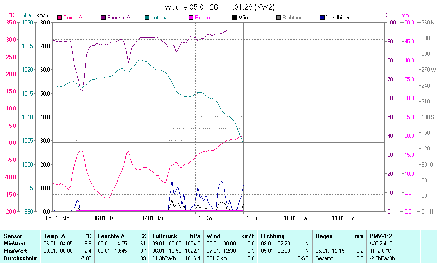Select the 07.01. Mi date label
The width and height of the screenshot is (437, 263).
pyautogui.click(x=152, y=218)
